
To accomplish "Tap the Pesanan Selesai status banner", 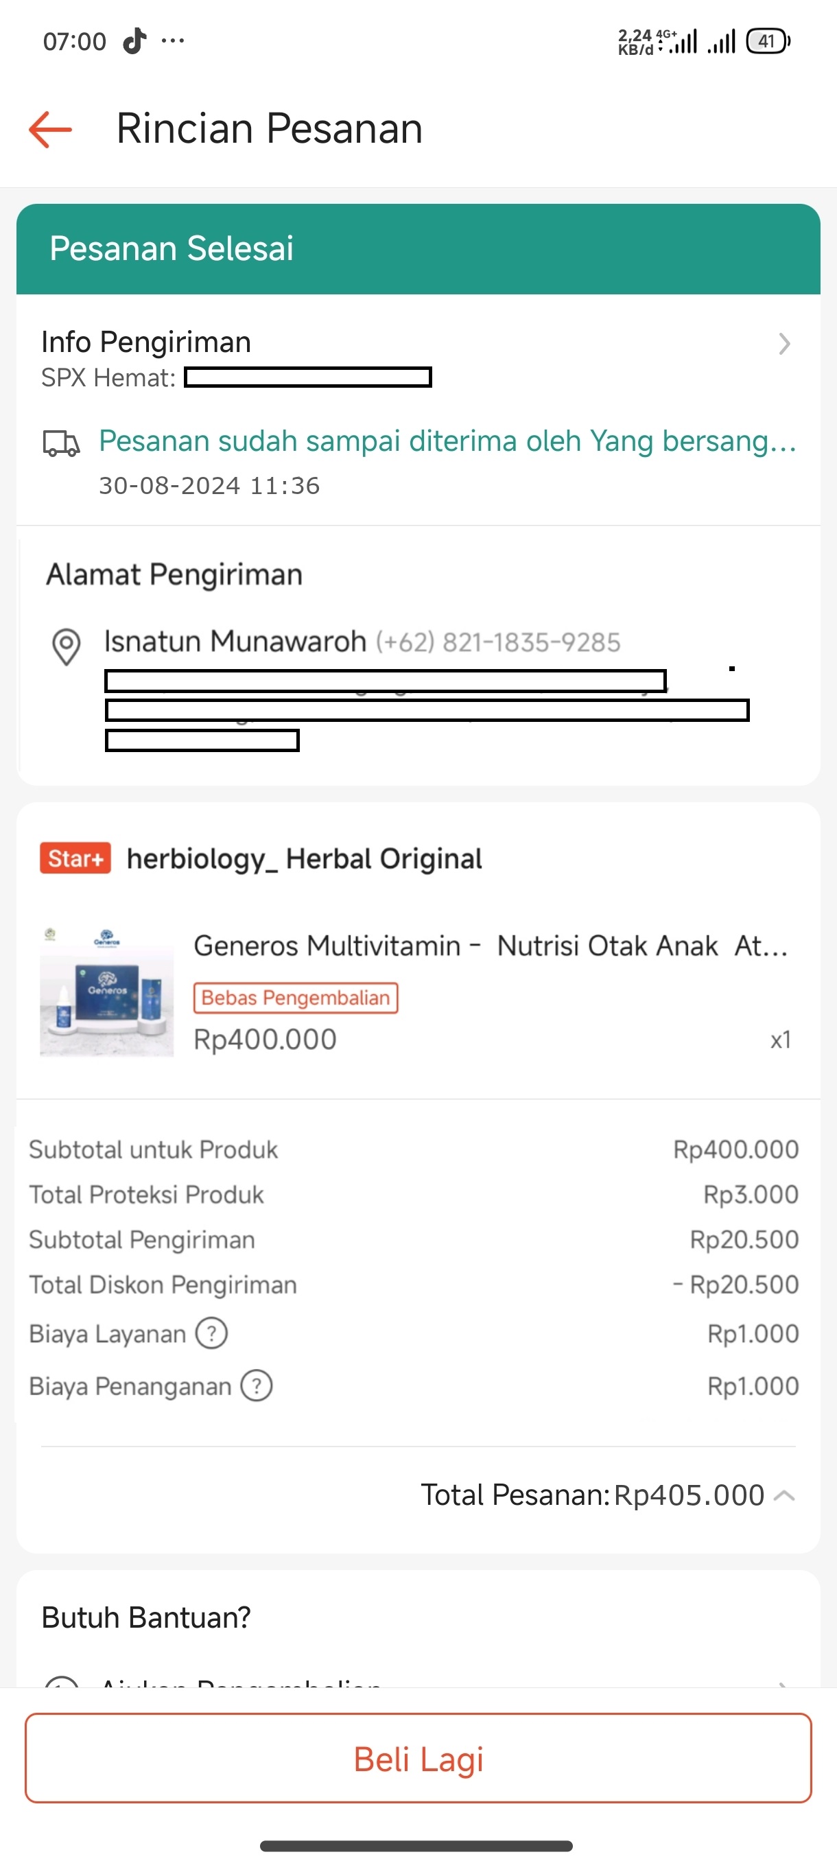I will (x=418, y=248).
